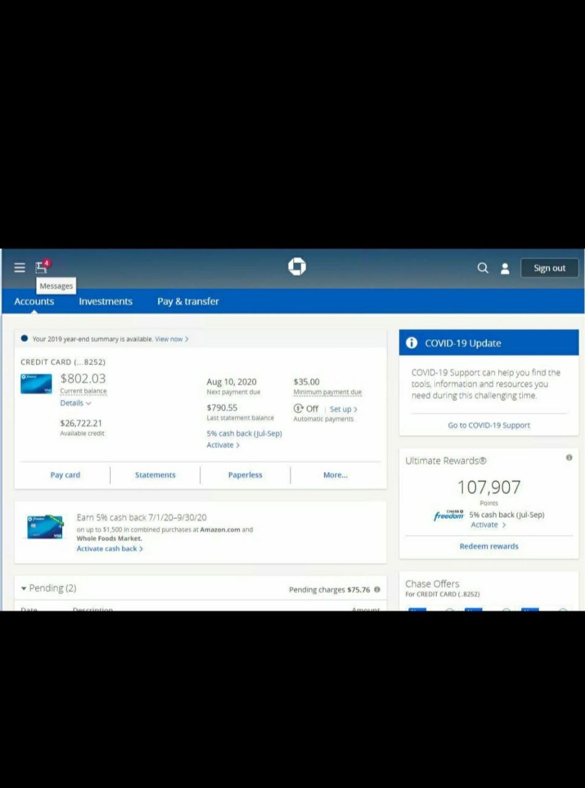This screenshot has width=585, height=788.
Task: Click the Pay card button
Action: 65,475
